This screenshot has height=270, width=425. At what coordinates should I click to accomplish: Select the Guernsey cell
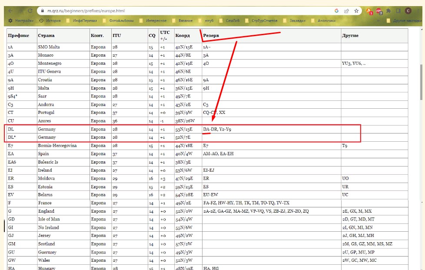point(64,252)
